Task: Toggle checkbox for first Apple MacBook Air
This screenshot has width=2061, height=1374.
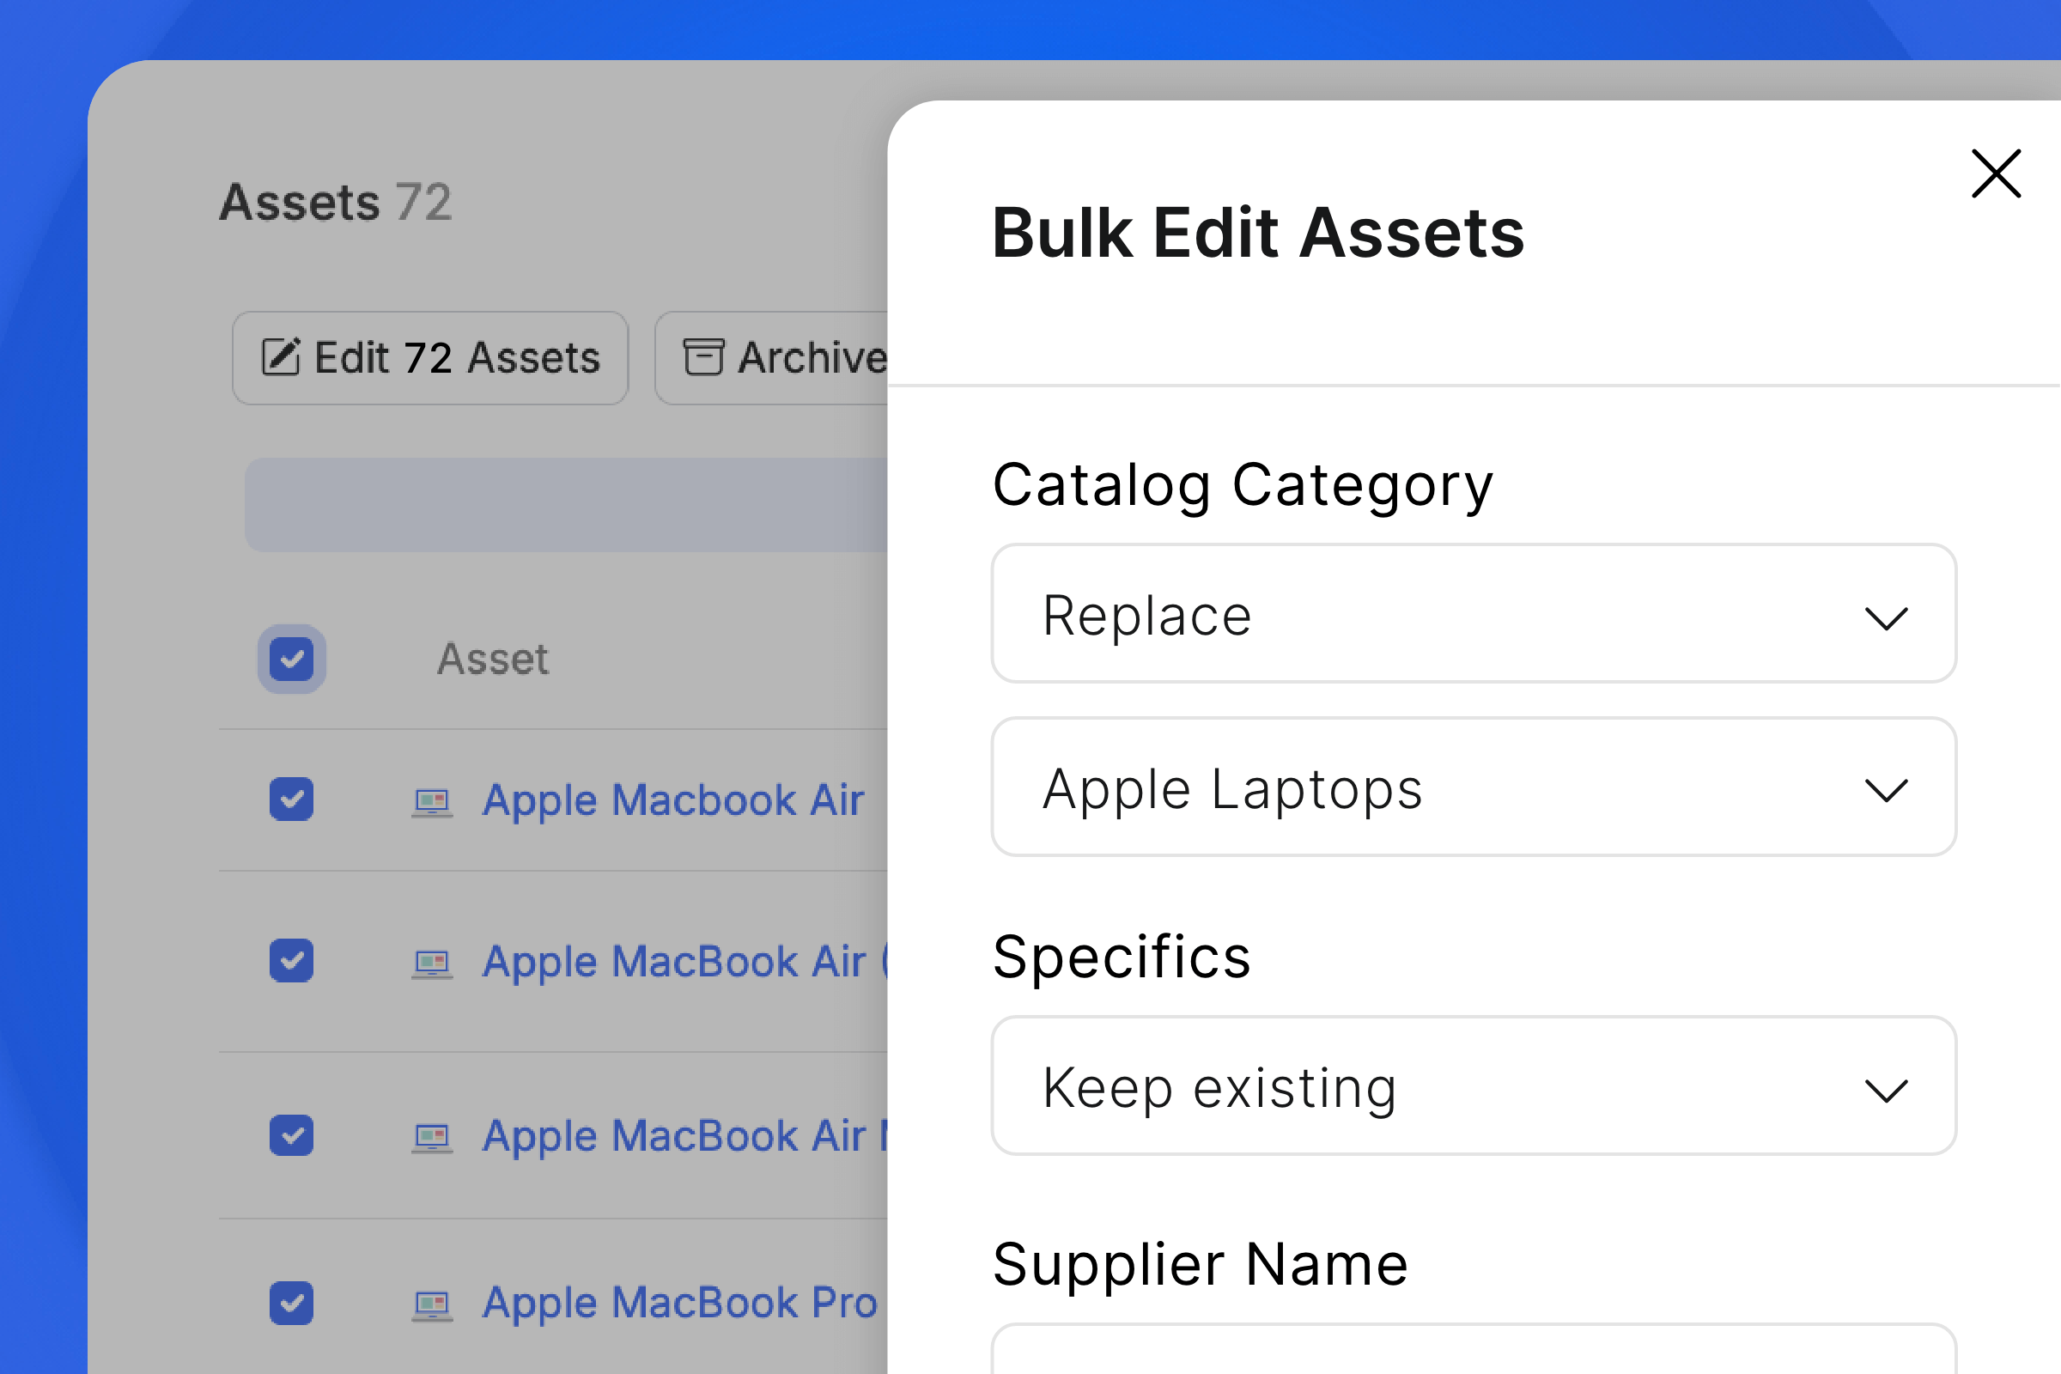Action: click(x=293, y=798)
